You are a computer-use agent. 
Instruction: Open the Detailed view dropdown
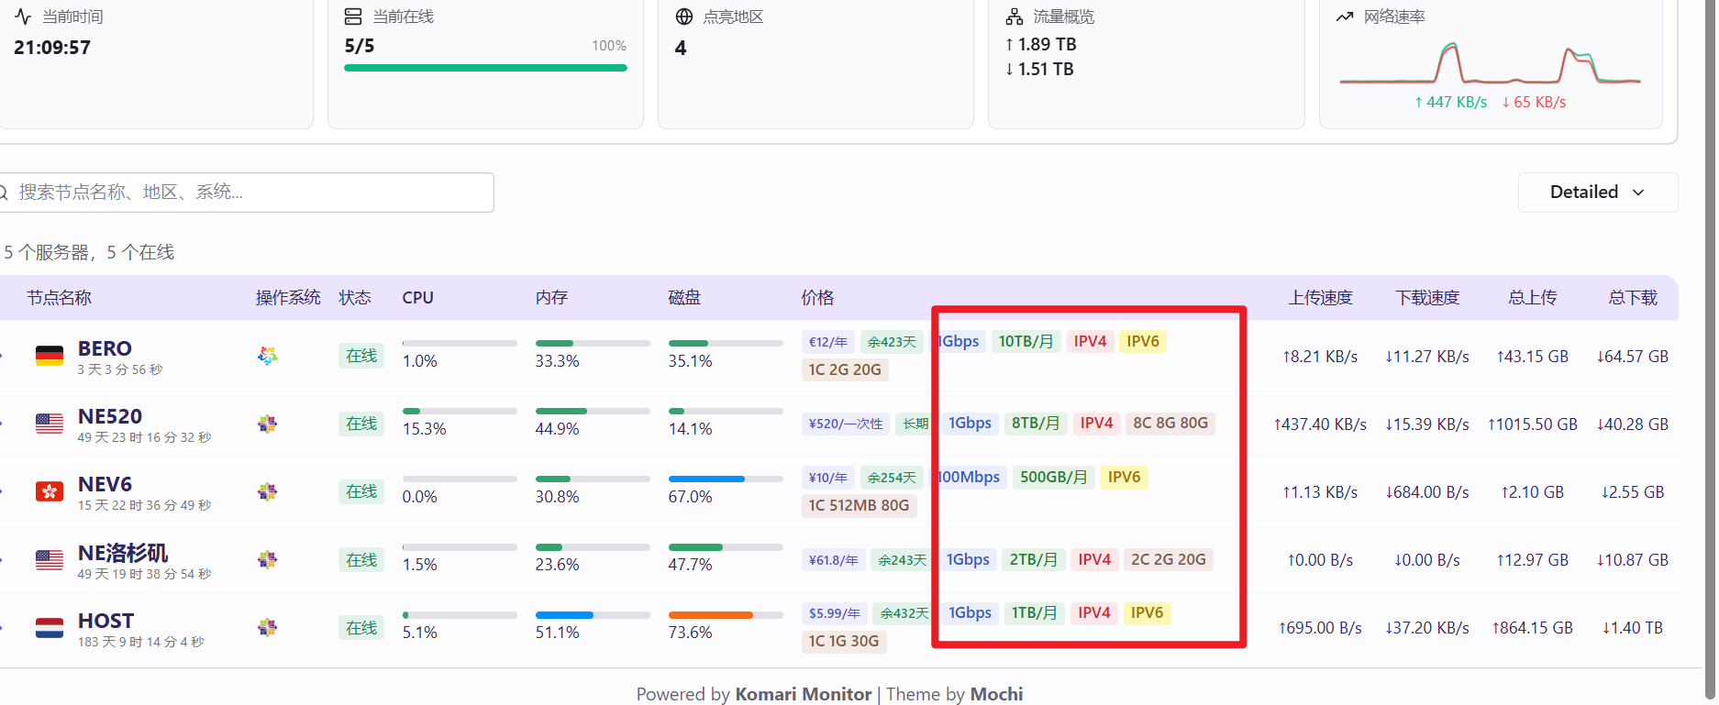coord(1597,193)
